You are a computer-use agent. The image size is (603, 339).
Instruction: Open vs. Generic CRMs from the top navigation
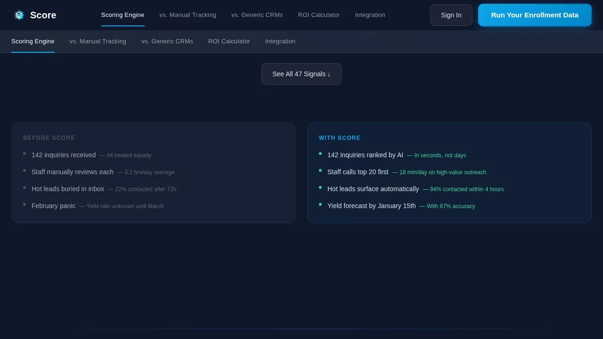(x=257, y=15)
